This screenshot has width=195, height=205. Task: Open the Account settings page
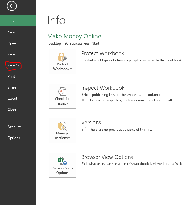pyautogui.click(x=14, y=127)
